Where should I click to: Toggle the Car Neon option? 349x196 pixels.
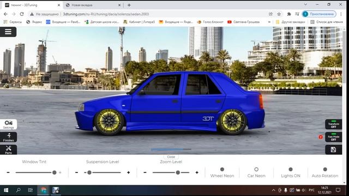coord(256,169)
